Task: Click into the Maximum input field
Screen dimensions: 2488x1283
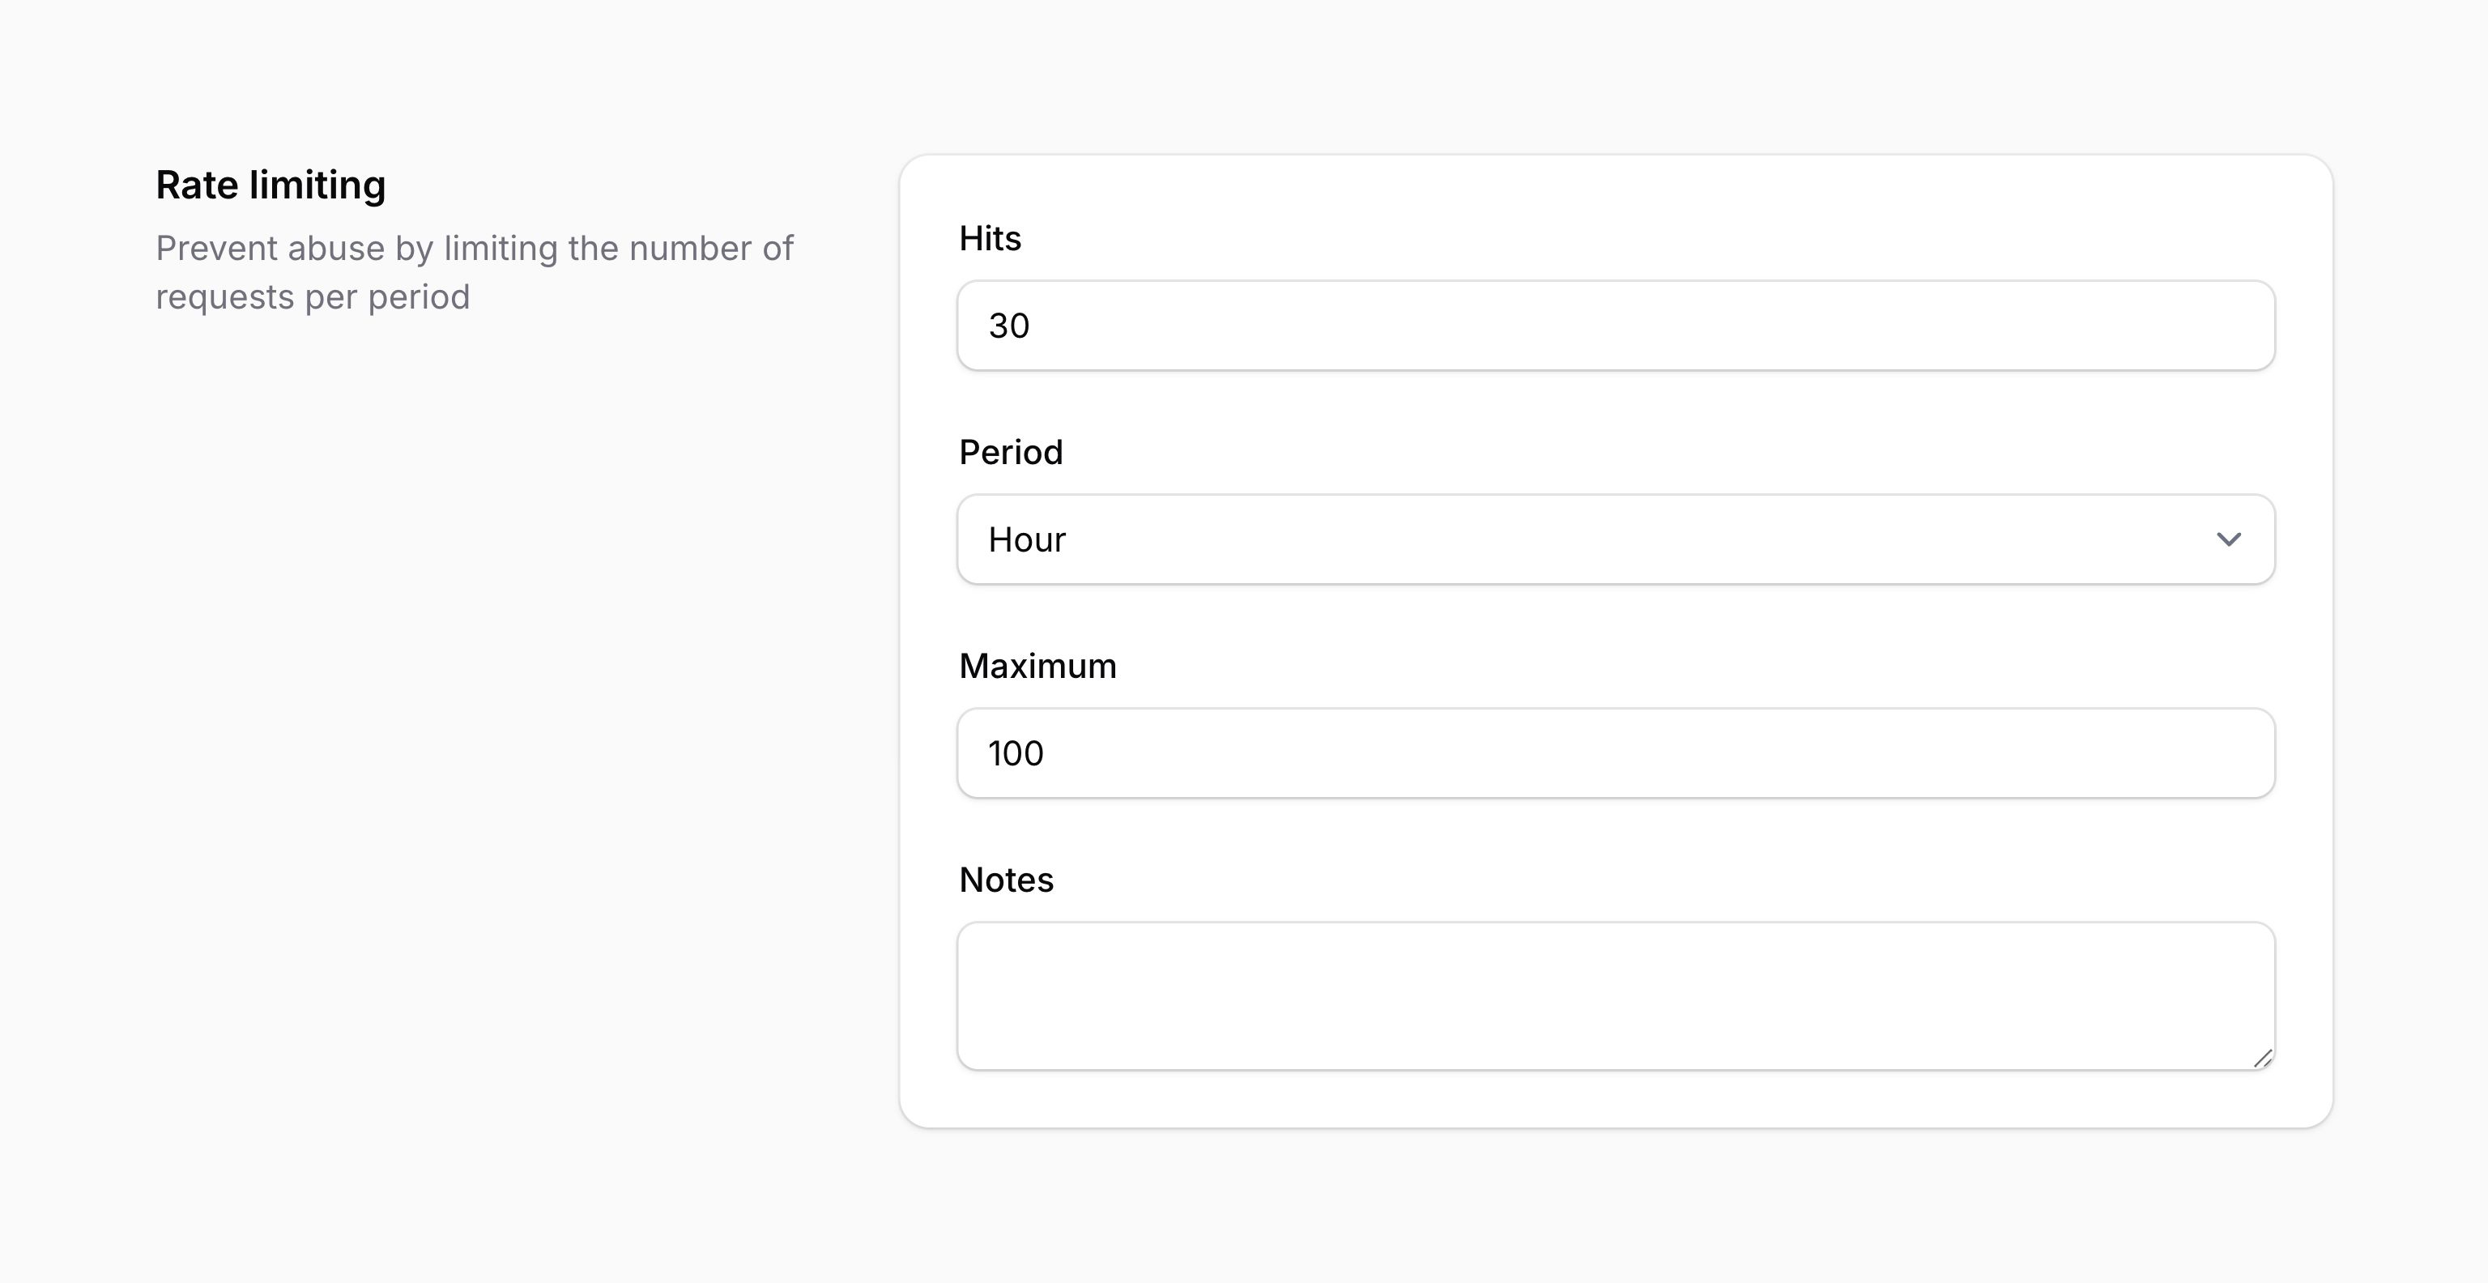Action: pyautogui.click(x=1615, y=753)
